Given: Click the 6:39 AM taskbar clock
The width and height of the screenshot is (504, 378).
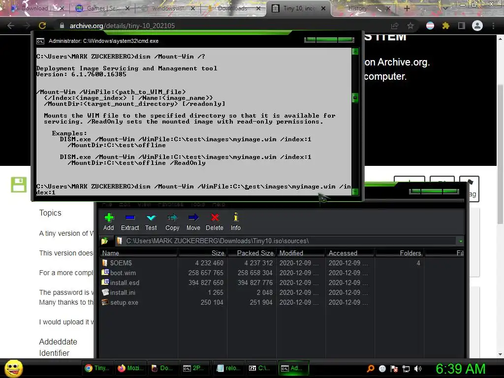Looking at the screenshot, I should click(460, 369).
